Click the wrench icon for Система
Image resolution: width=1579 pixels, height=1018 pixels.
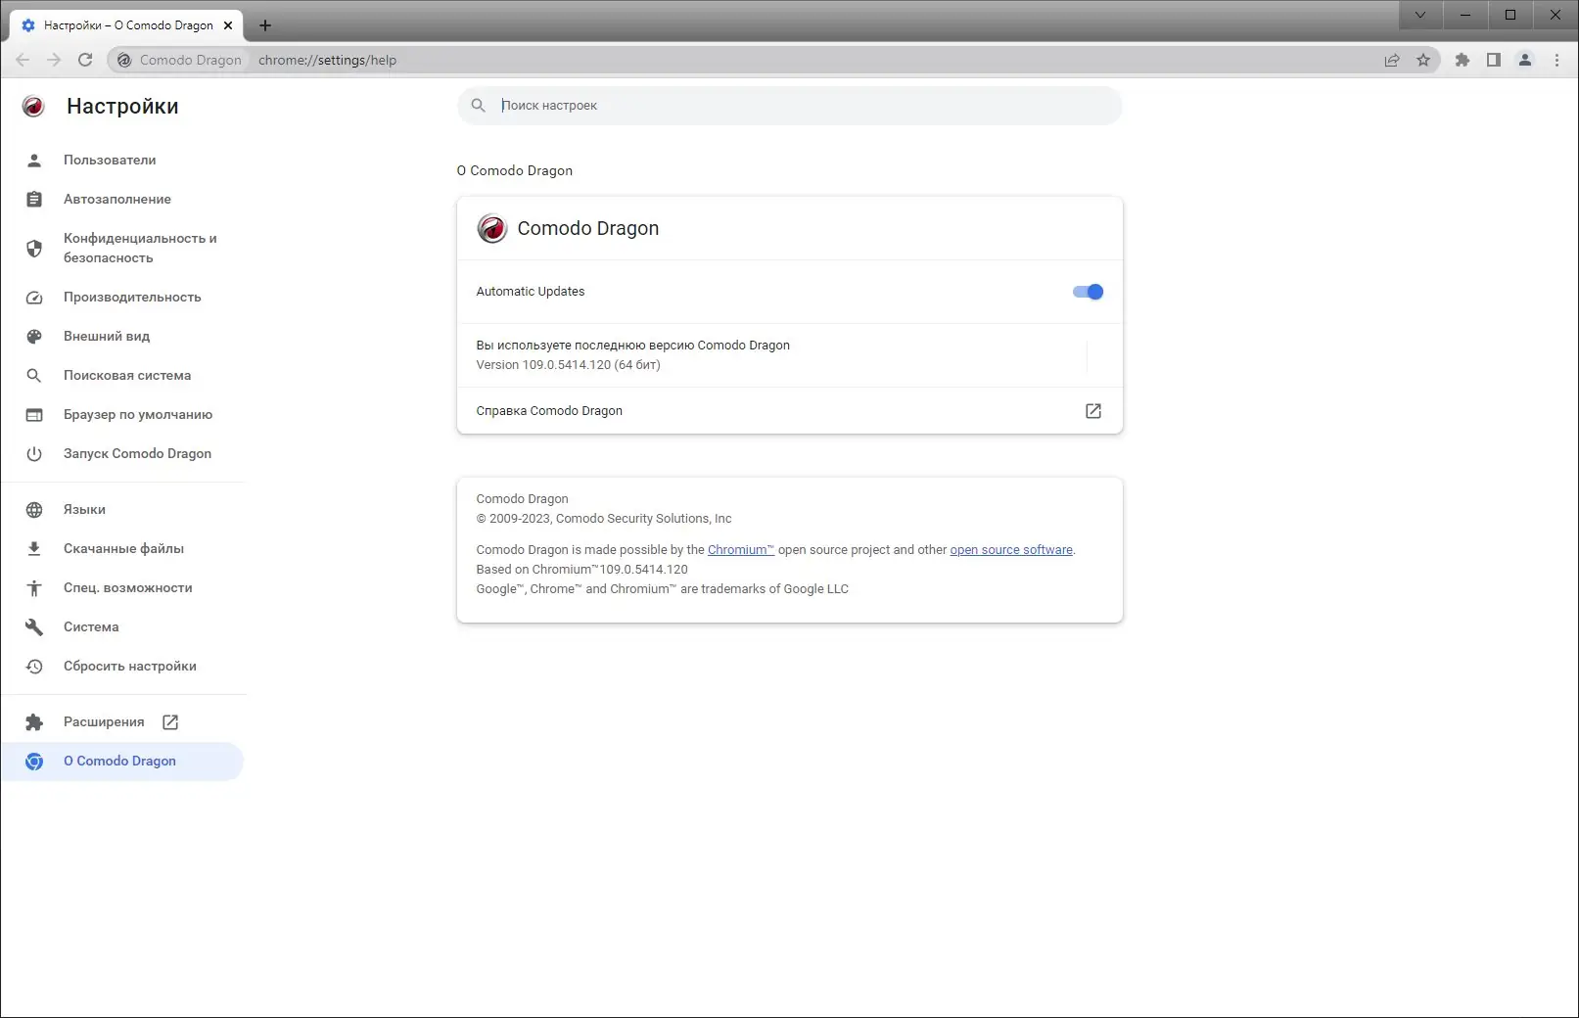tap(34, 626)
